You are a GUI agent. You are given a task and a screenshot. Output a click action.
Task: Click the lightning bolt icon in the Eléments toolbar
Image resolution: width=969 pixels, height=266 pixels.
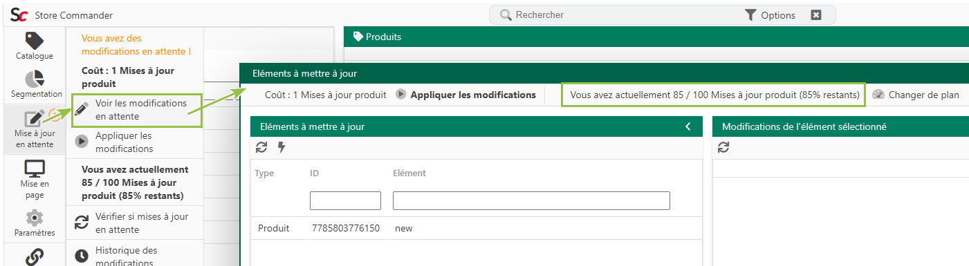(282, 147)
